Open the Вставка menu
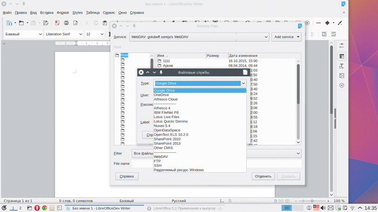This screenshot has width=378, height=212. click(x=46, y=13)
